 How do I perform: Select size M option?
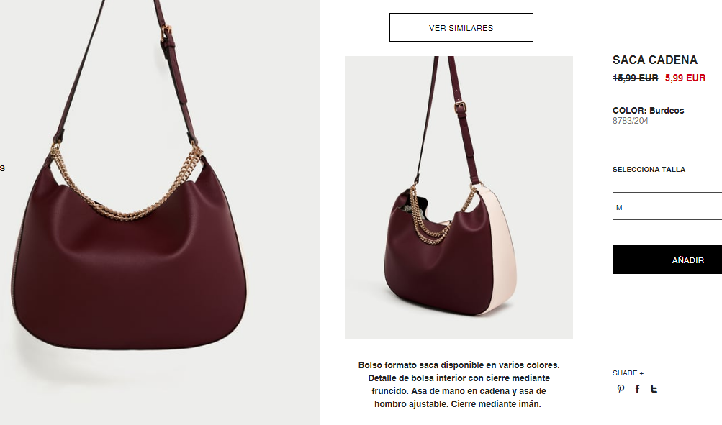coord(667,207)
